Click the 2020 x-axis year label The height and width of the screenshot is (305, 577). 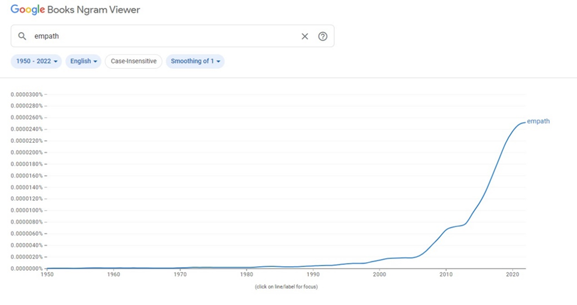(512, 274)
